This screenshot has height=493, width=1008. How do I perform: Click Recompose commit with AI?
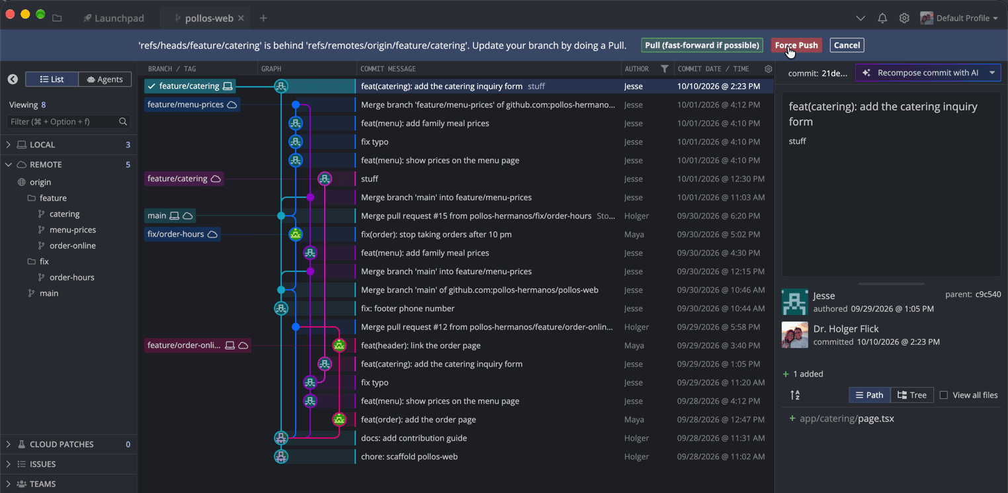click(x=921, y=73)
